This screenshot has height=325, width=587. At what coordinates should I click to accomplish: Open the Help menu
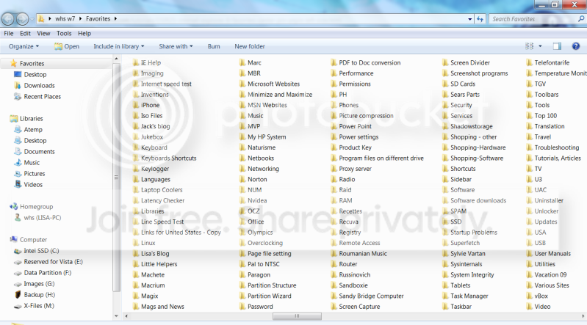[84, 33]
